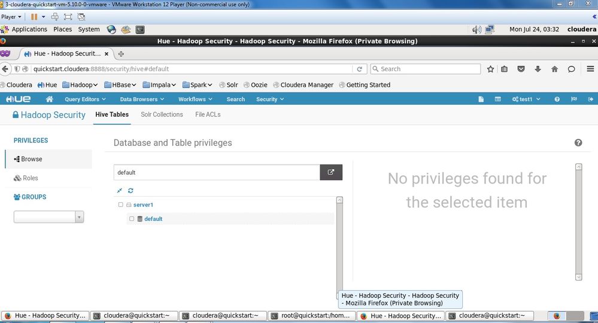Click the sign out icon in Hue navbar
Viewport: 598px width, 323px height.
[590, 99]
